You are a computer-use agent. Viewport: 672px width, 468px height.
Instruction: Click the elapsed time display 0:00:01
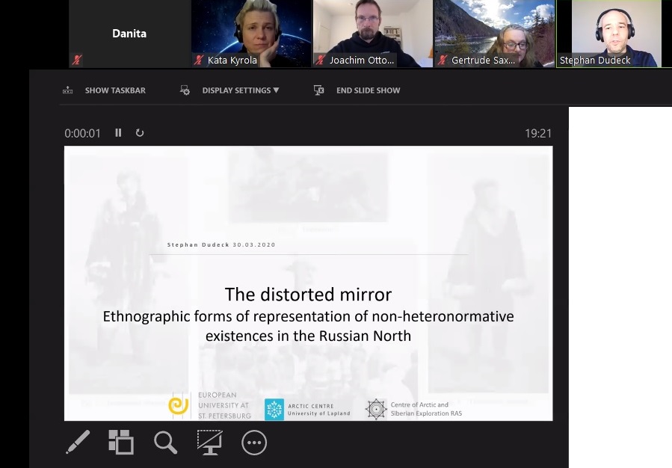click(x=82, y=133)
